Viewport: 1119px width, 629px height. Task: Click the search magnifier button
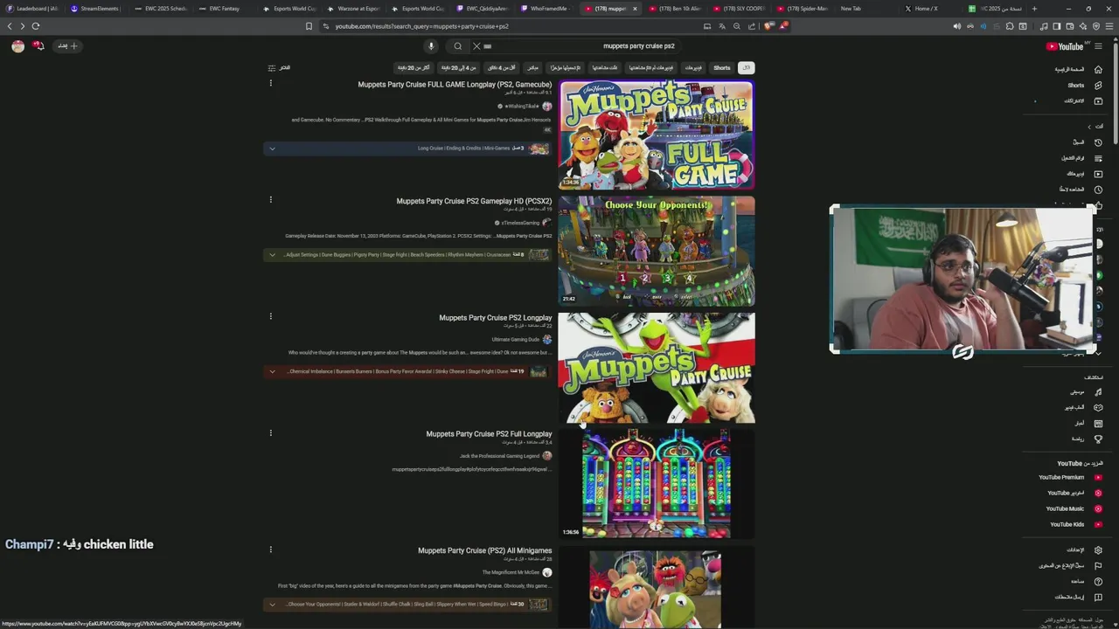pyautogui.click(x=457, y=46)
